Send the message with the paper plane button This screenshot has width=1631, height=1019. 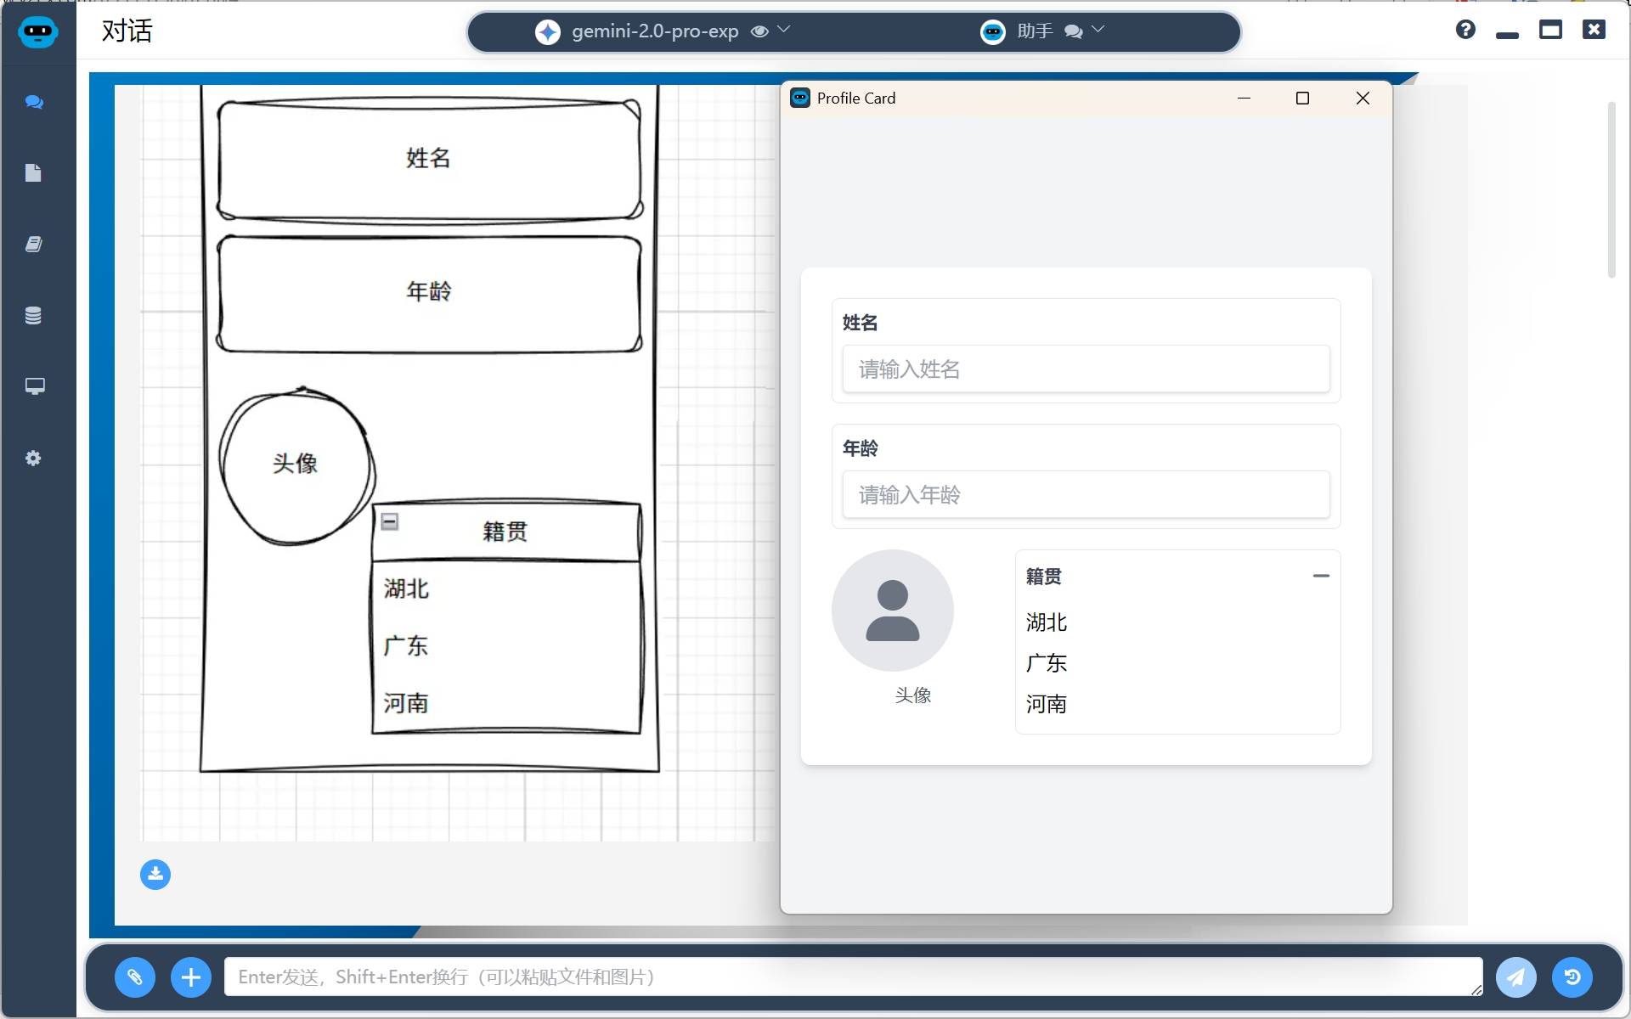pos(1516,977)
